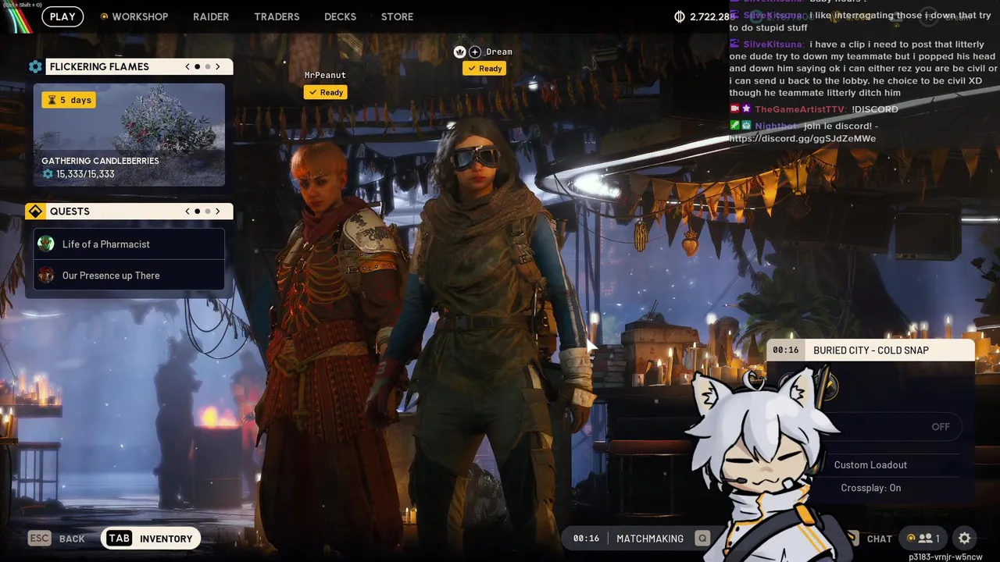Image resolution: width=1000 pixels, height=562 pixels.
Task: Click the Flickering Flames flower event icon
Action: pyautogui.click(x=35, y=67)
